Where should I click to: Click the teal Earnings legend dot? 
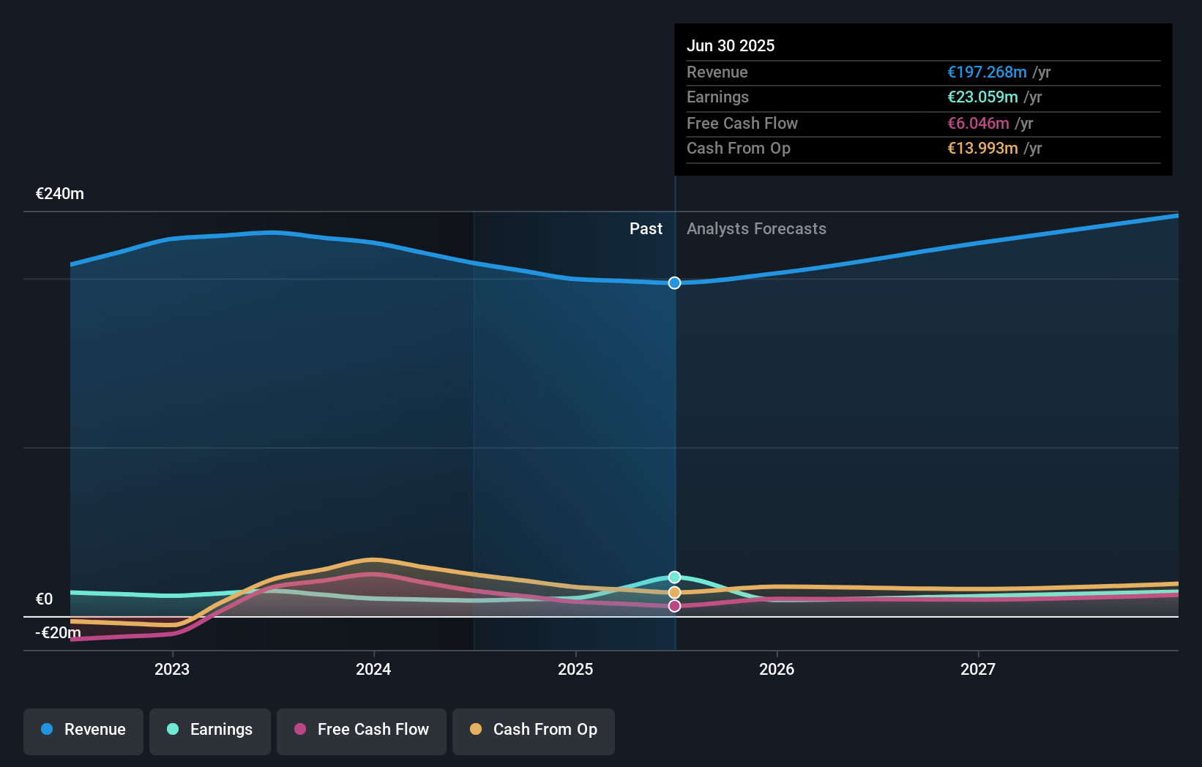tap(173, 729)
